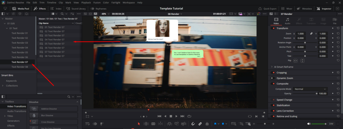This screenshot has width=343, height=129.
Task: Click the Stop button
Action: pyautogui.click(x=171, y=116)
